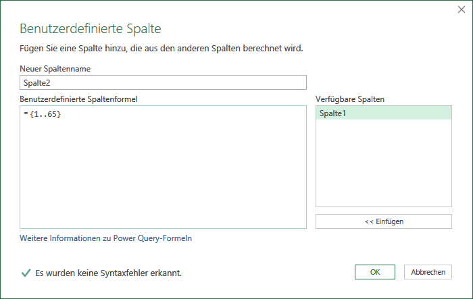Click into the Neuer Spaltenname field

(163, 82)
